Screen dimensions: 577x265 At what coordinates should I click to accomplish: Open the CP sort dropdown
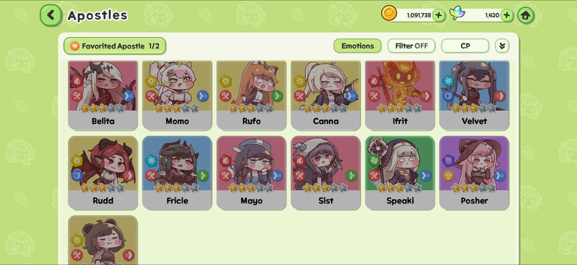[x=465, y=46]
